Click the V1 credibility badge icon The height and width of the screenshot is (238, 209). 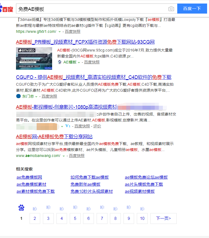coord(68,126)
